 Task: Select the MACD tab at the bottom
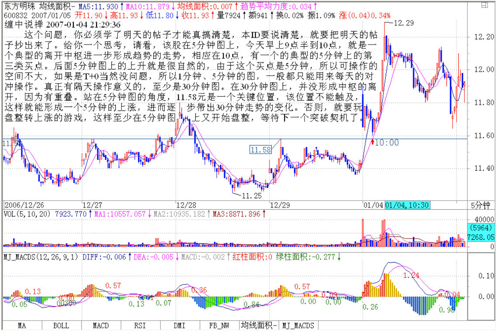pyautogui.click(x=100, y=325)
